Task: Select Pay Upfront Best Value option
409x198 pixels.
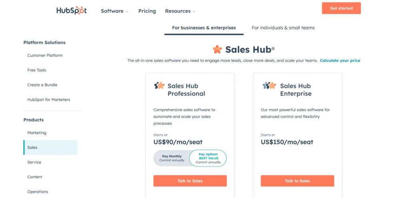Action: [208, 158]
